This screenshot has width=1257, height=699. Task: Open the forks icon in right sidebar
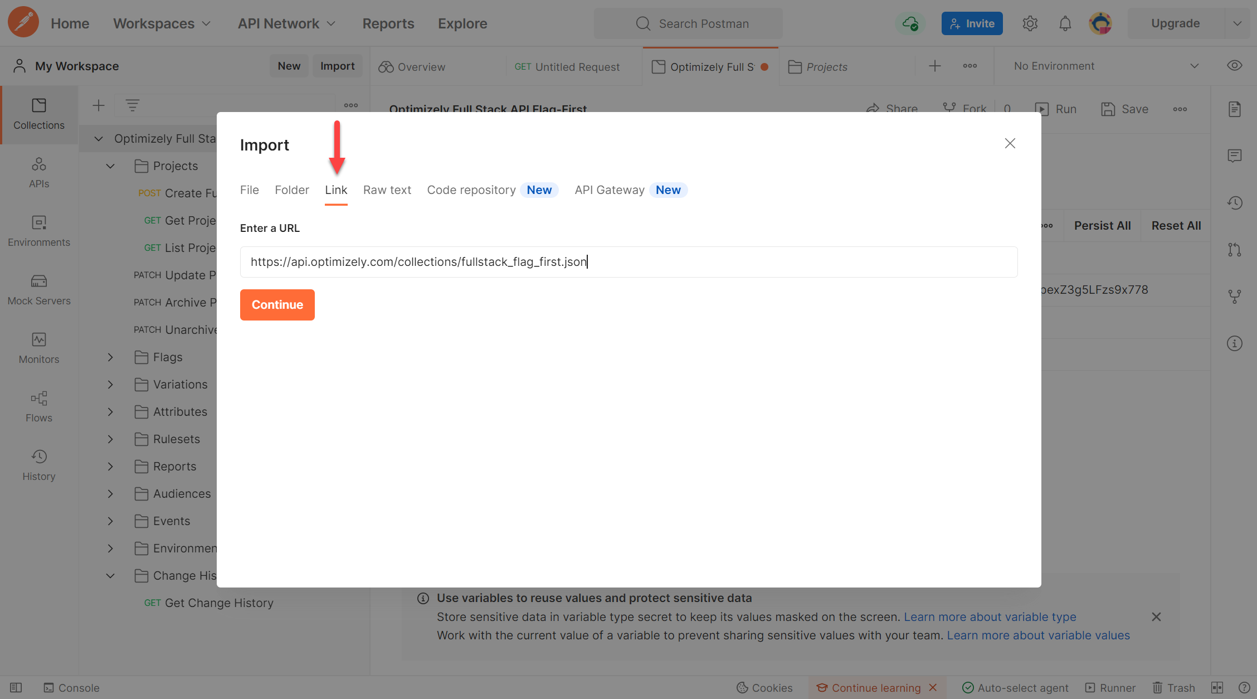(1234, 297)
